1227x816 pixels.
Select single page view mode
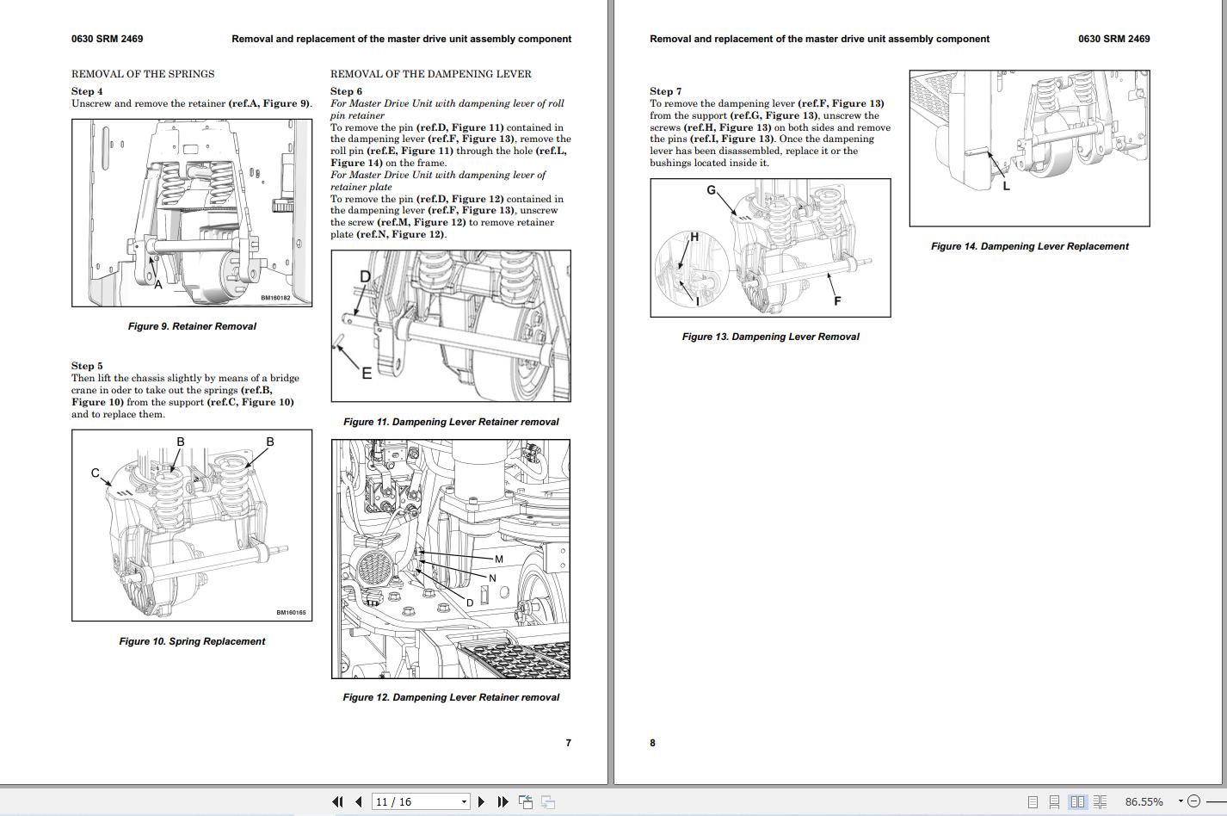[1033, 801]
